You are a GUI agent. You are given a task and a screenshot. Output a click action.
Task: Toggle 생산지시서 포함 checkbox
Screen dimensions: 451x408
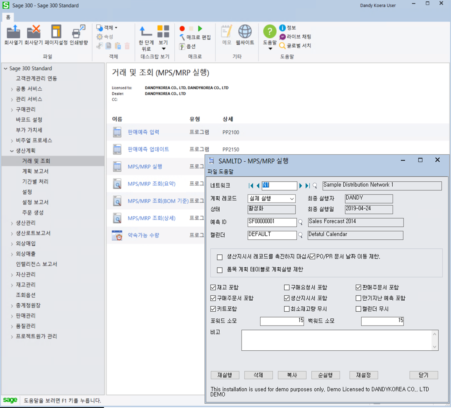[287, 298]
